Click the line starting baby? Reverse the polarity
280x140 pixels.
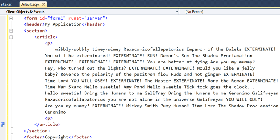[x=150, y=74]
